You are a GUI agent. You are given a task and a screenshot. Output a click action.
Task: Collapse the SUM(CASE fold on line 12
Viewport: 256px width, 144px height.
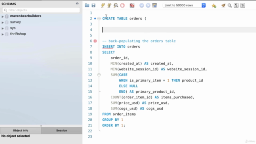[x=99, y=75]
